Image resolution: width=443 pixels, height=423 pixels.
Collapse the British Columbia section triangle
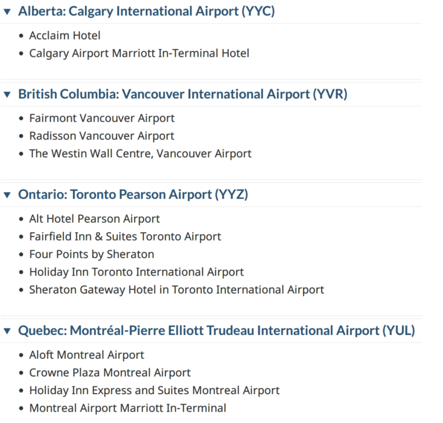(7, 94)
